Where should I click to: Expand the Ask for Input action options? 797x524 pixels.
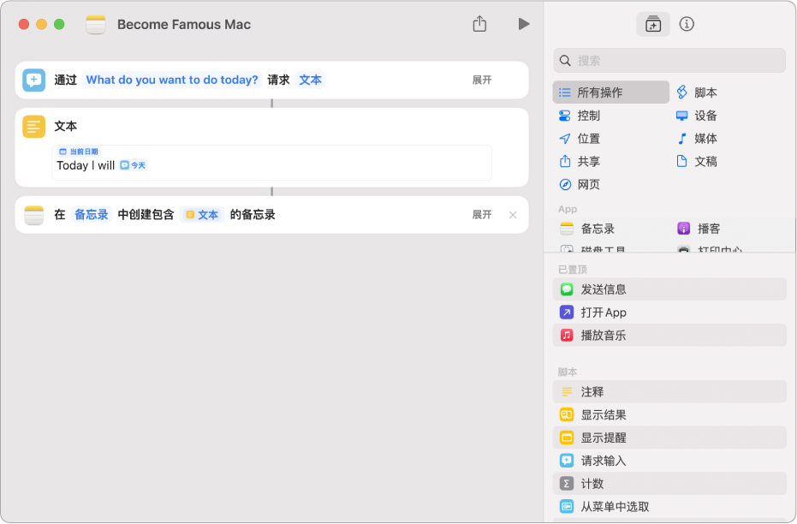[482, 80]
